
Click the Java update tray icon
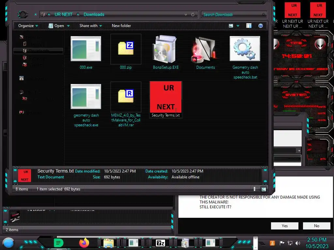(272, 243)
